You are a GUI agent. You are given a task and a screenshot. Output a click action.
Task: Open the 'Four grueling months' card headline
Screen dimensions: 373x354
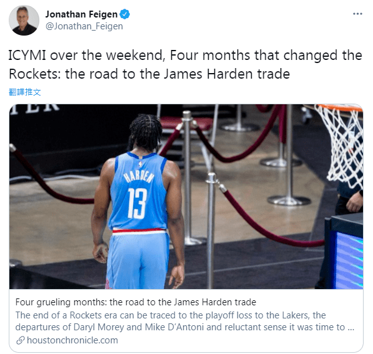(x=136, y=302)
